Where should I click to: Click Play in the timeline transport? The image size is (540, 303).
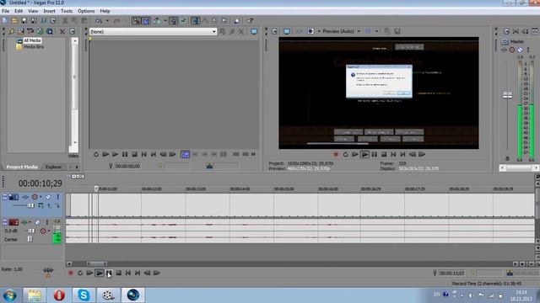pyautogui.click(x=100, y=273)
